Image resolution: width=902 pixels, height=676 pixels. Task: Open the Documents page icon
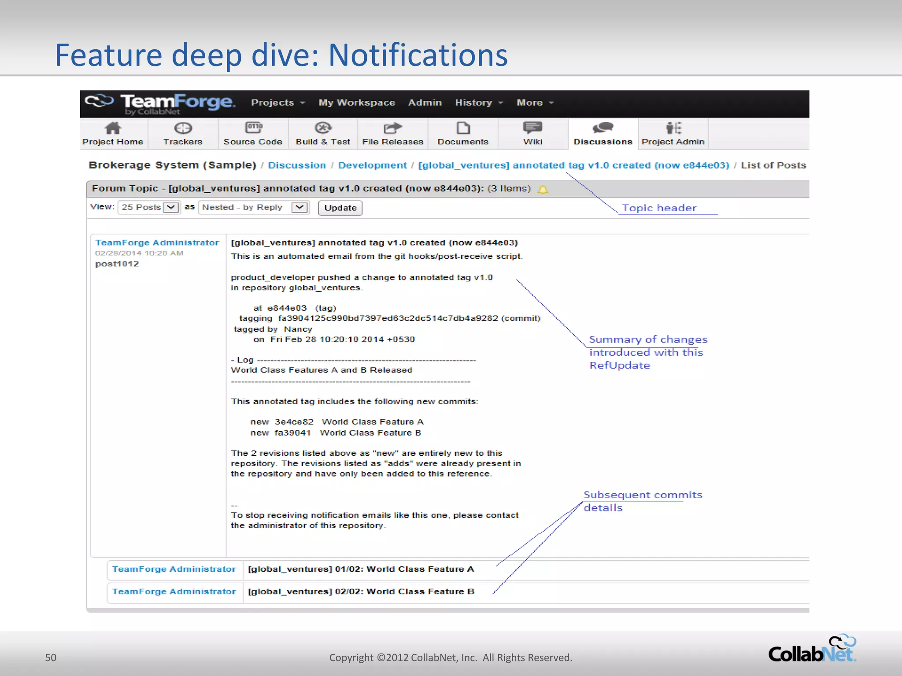(x=463, y=128)
